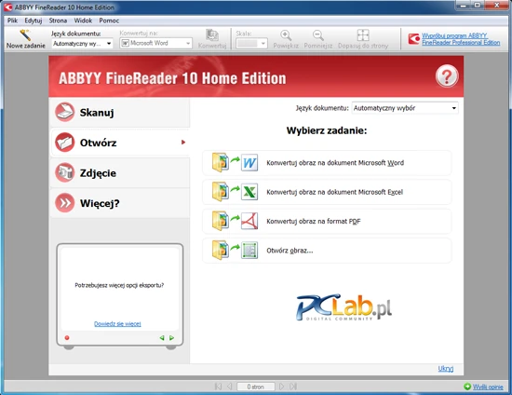Click the Konwertuj toolbar icon
Image resolution: width=512 pixels, height=395 pixels.
click(212, 35)
